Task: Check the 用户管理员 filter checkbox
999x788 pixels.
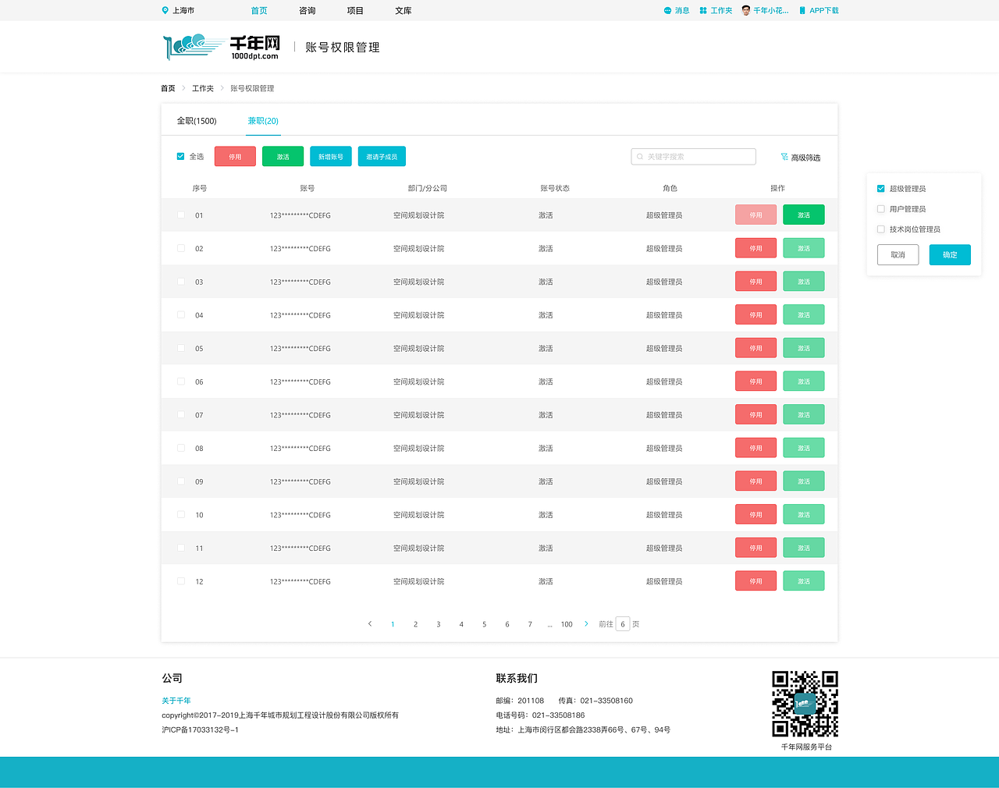Action: (881, 208)
